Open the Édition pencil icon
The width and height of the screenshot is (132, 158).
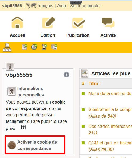coord(49,23)
